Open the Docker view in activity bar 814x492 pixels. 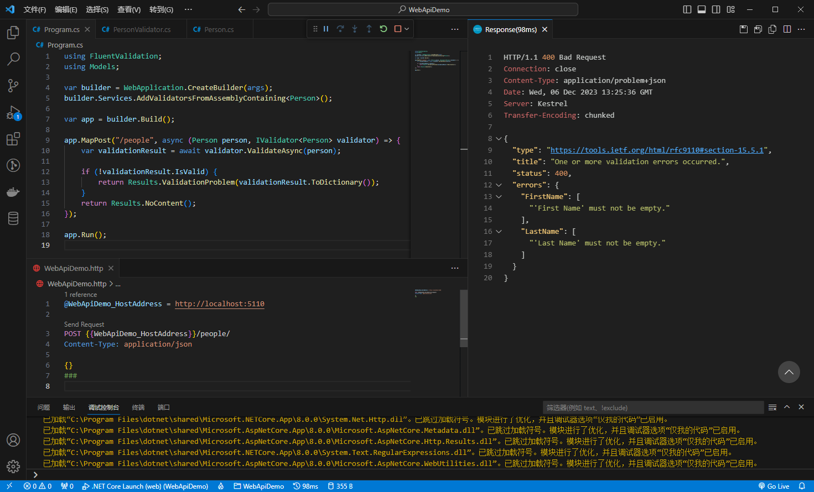(13, 192)
